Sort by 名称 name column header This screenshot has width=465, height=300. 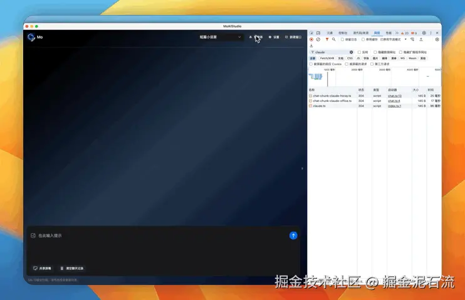point(332,89)
